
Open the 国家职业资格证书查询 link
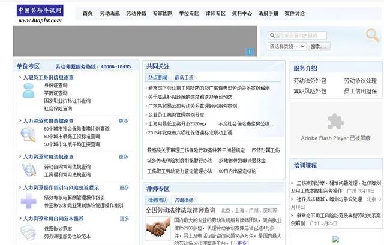[x=67, y=101]
